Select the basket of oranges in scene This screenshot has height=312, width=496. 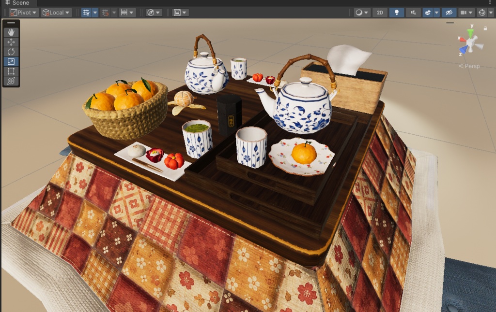tap(126, 109)
